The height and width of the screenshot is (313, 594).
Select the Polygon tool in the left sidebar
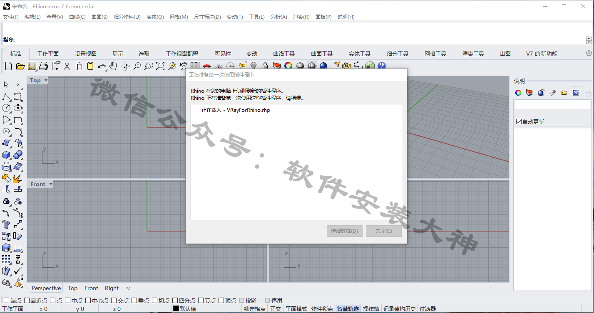click(x=6, y=131)
